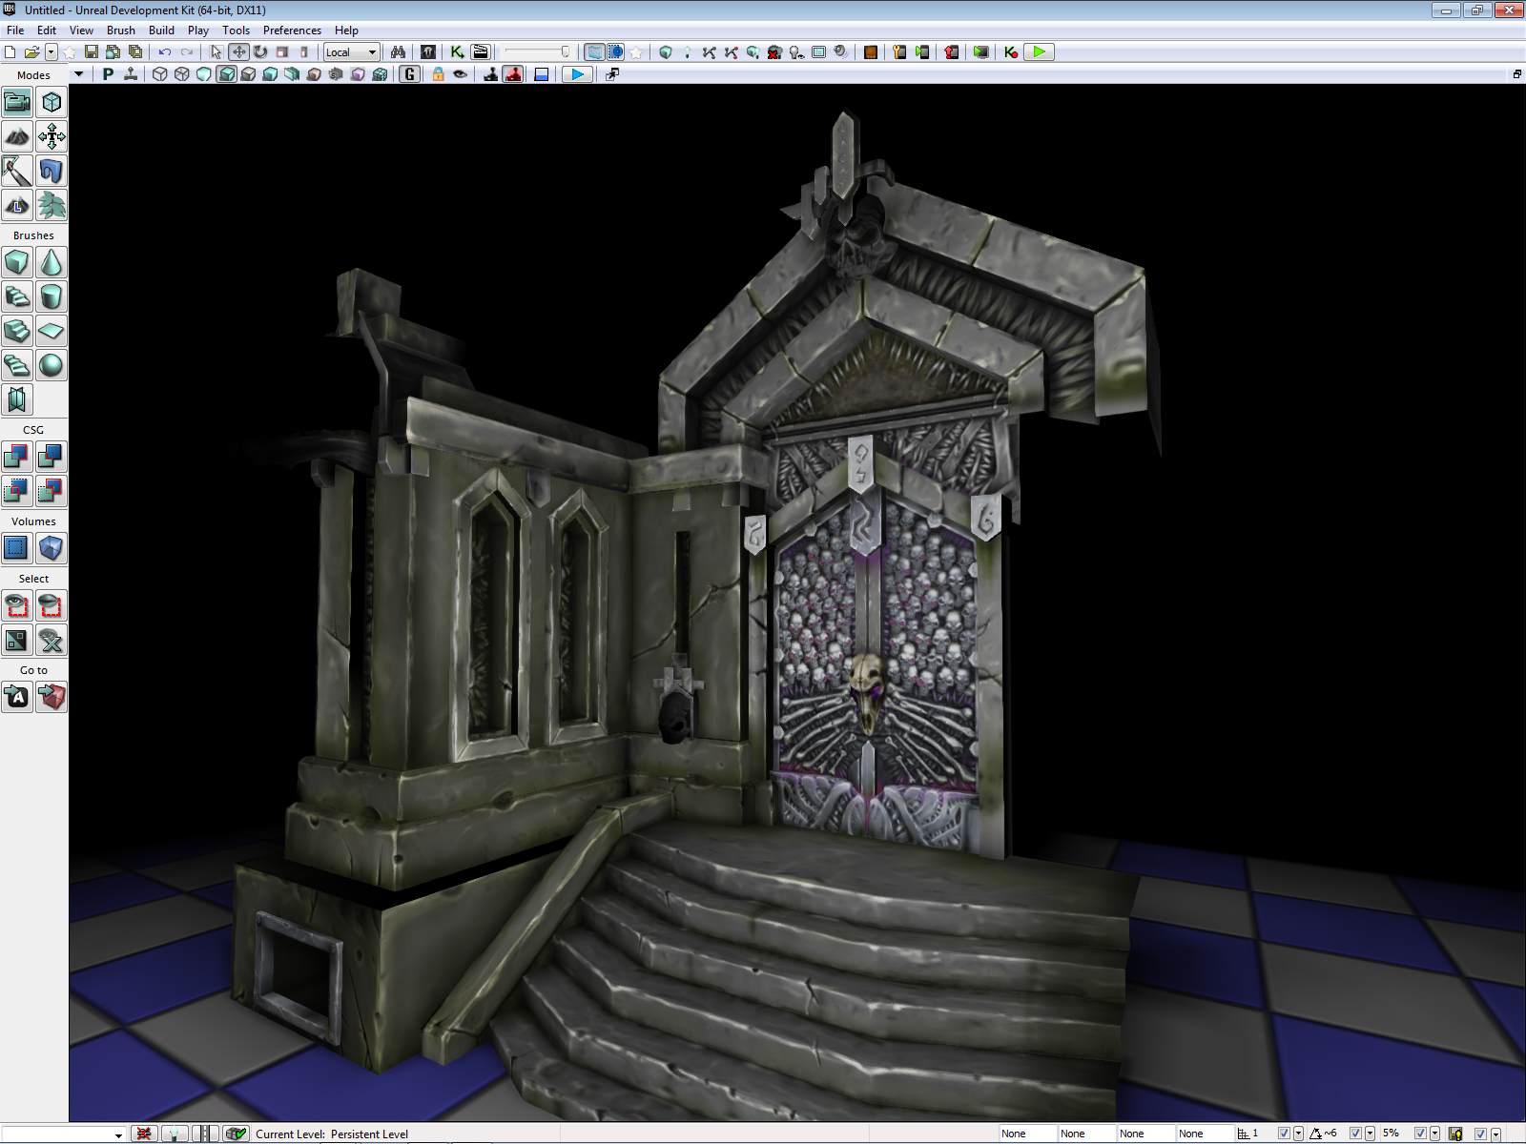Select Geometry mode cube icon

click(52, 102)
